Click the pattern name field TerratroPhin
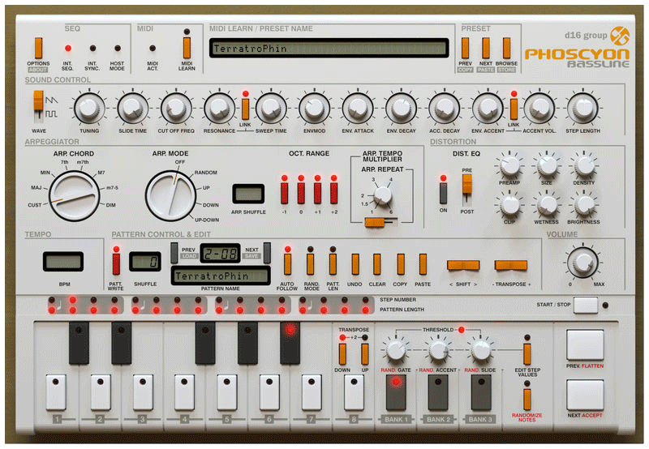This screenshot has height=449, width=649. [x=221, y=276]
